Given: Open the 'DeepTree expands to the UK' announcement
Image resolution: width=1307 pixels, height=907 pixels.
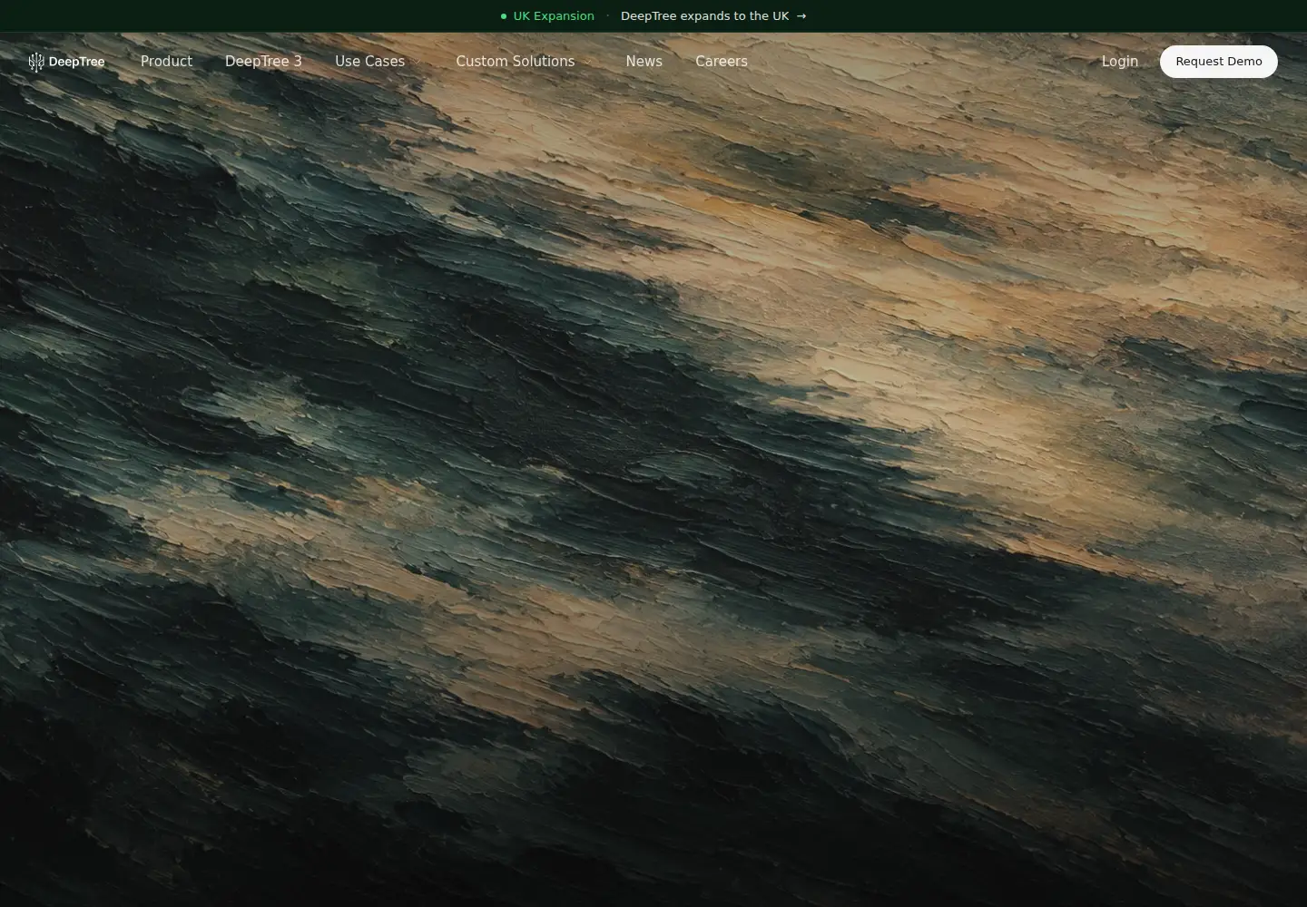Looking at the screenshot, I should pos(713,16).
